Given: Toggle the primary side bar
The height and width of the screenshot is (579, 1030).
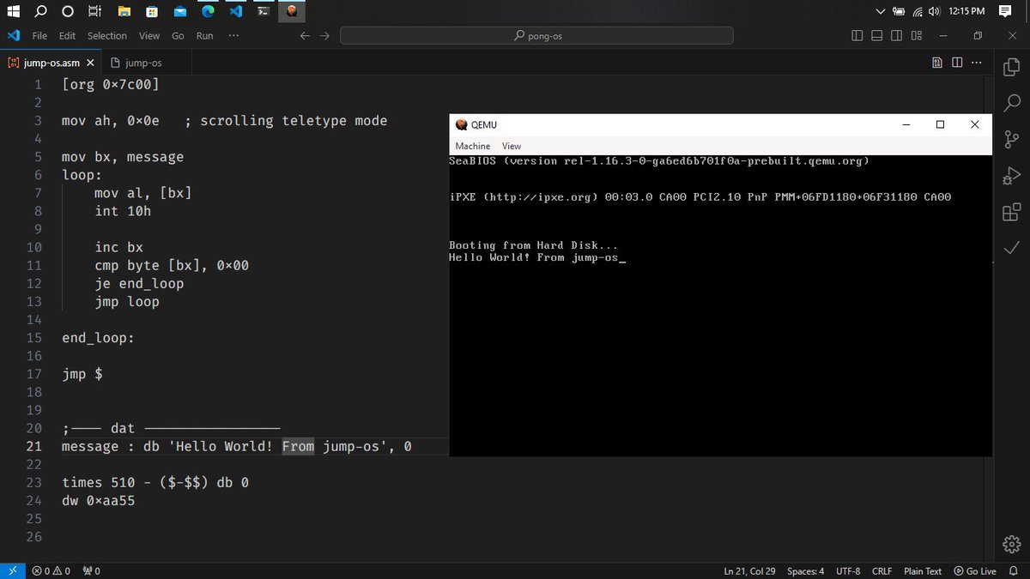Looking at the screenshot, I should pyautogui.click(x=857, y=36).
